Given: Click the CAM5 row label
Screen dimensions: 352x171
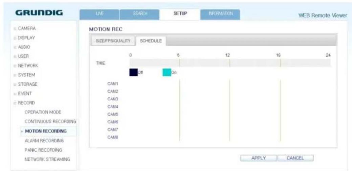Looking at the screenshot, I should coord(113,114).
